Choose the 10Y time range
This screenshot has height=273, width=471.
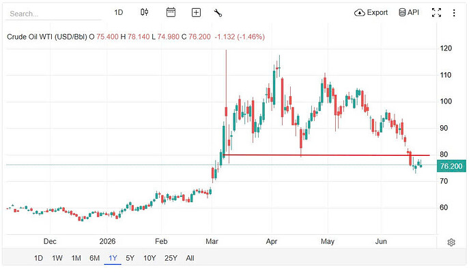[149, 258]
